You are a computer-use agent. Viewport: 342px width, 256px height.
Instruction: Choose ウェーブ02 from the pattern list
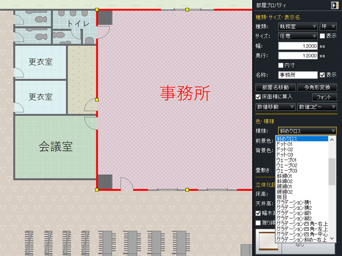(x=286, y=165)
